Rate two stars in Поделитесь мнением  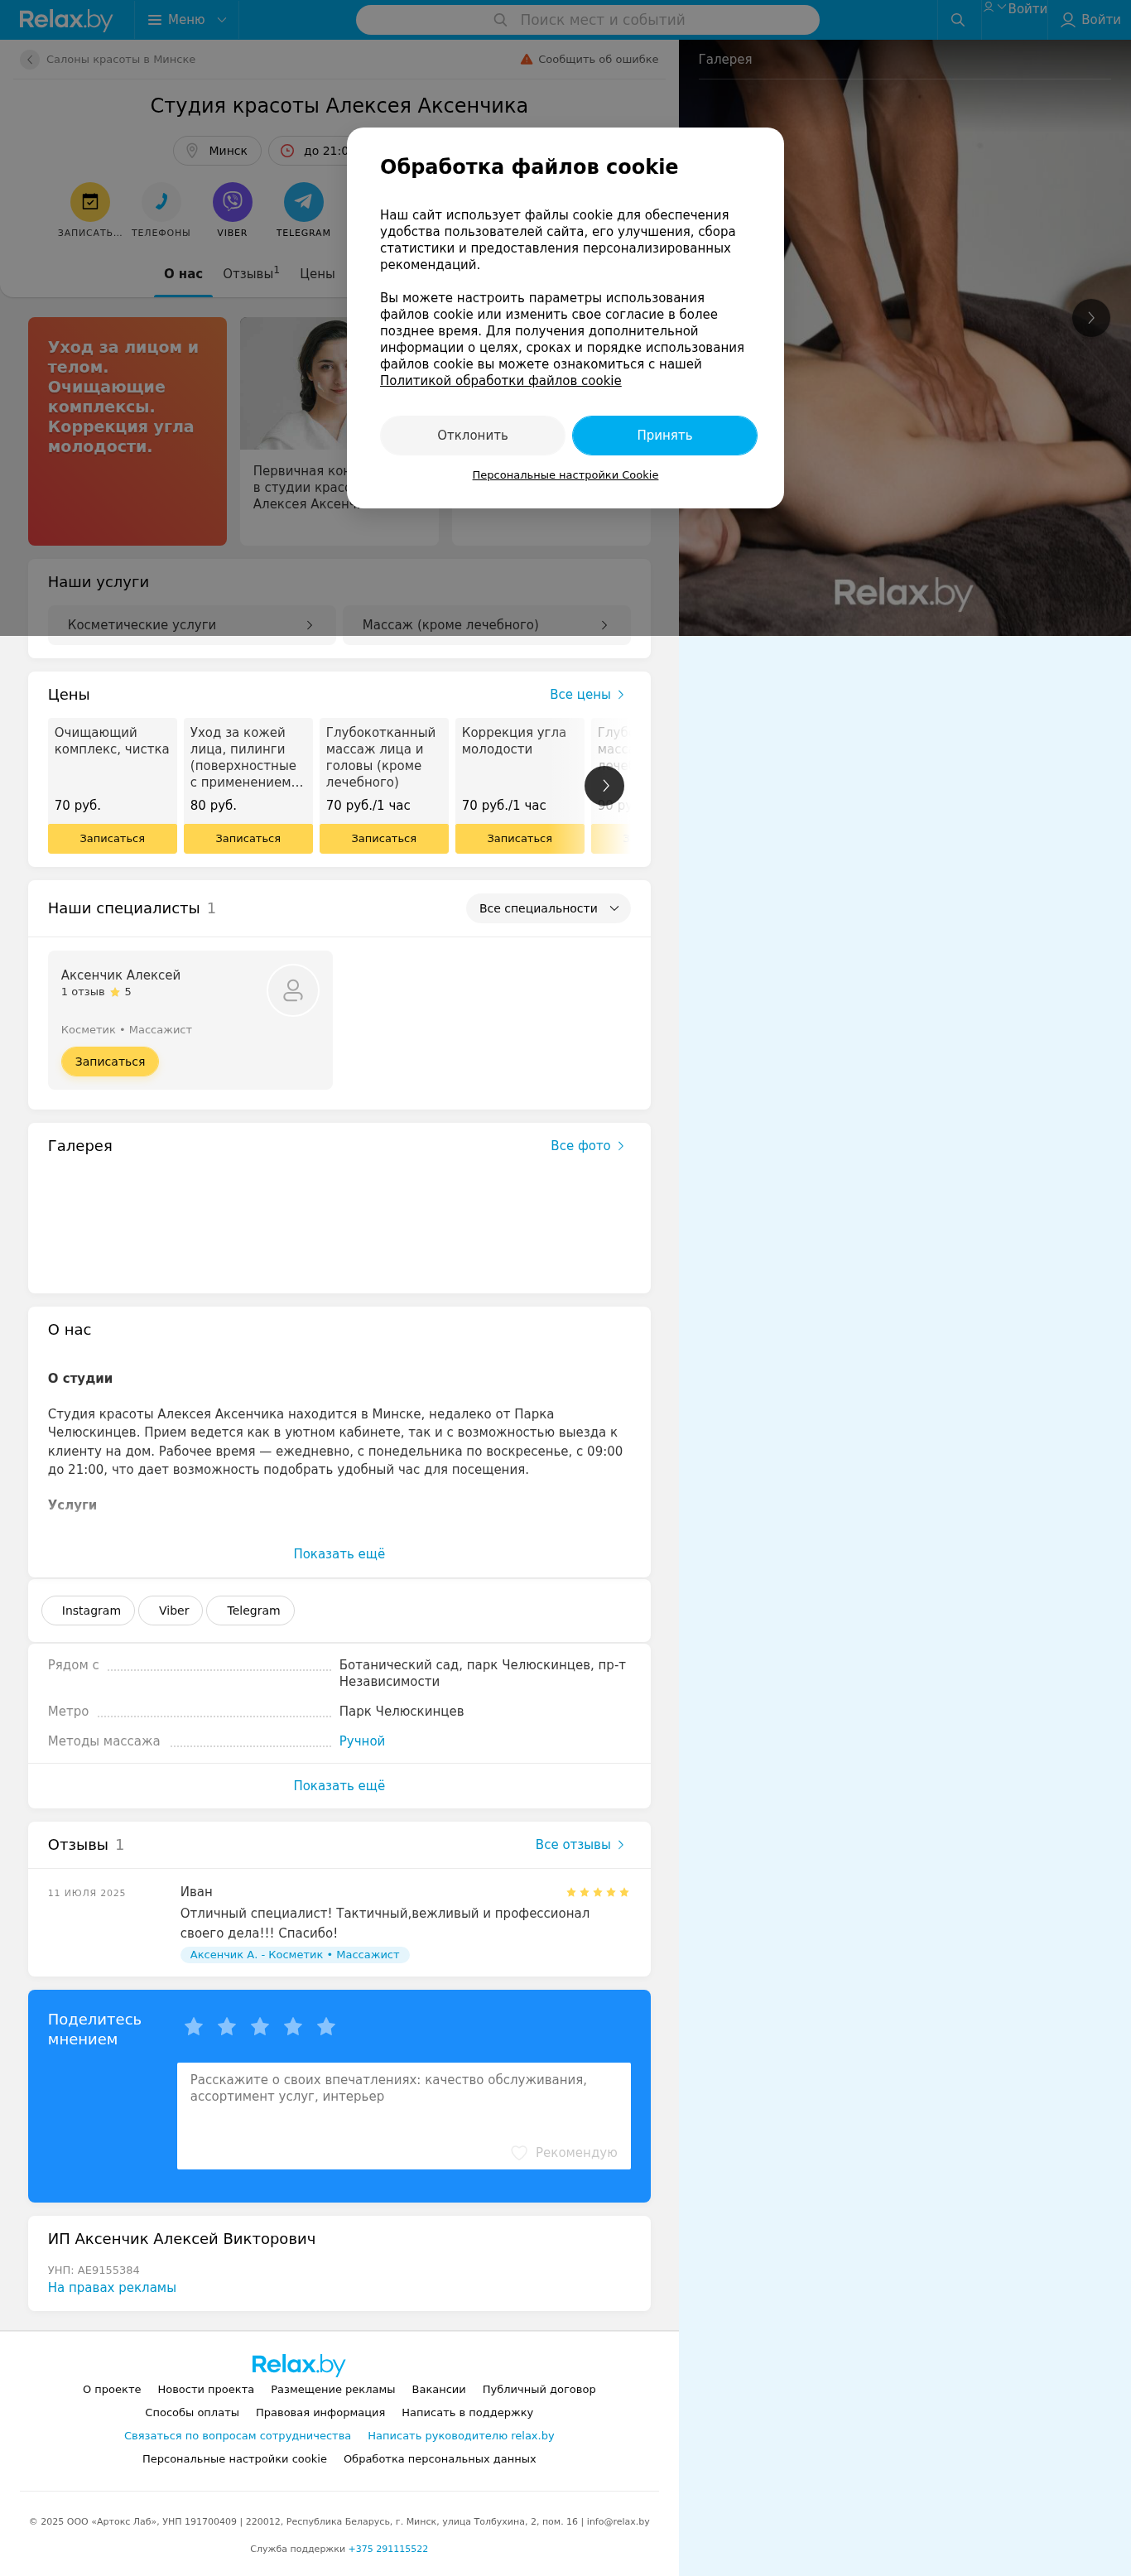click(x=227, y=2027)
